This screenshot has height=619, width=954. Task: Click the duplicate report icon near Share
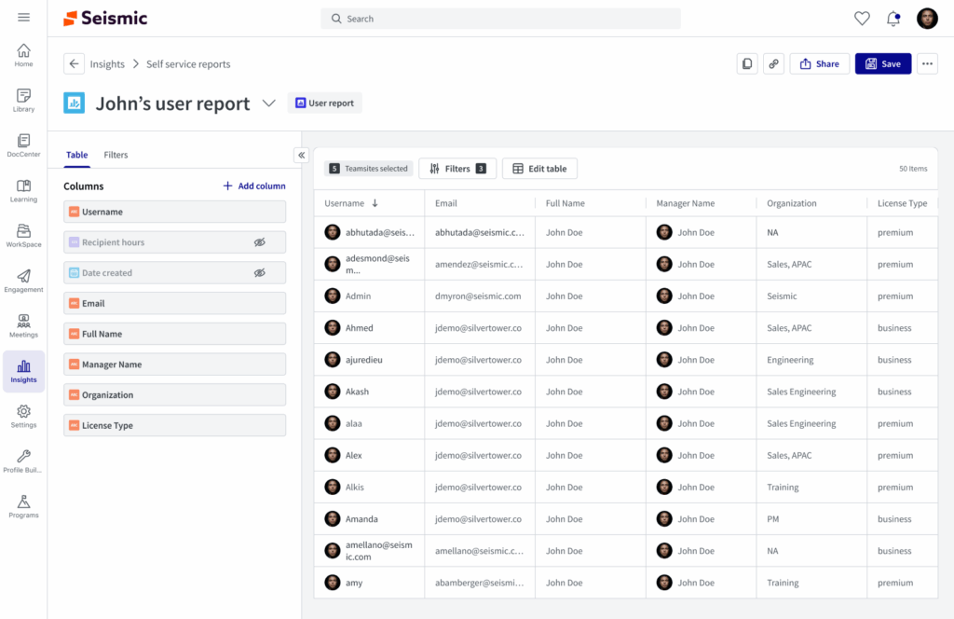(746, 63)
